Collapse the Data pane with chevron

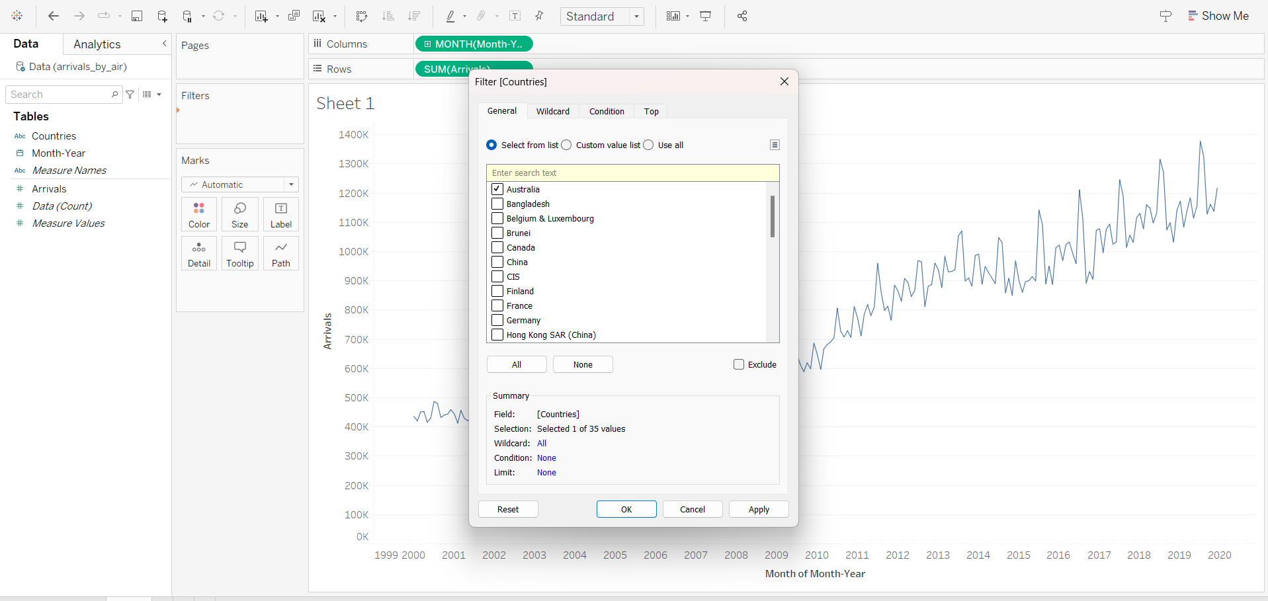pyautogui.click(x=164, y=44)
